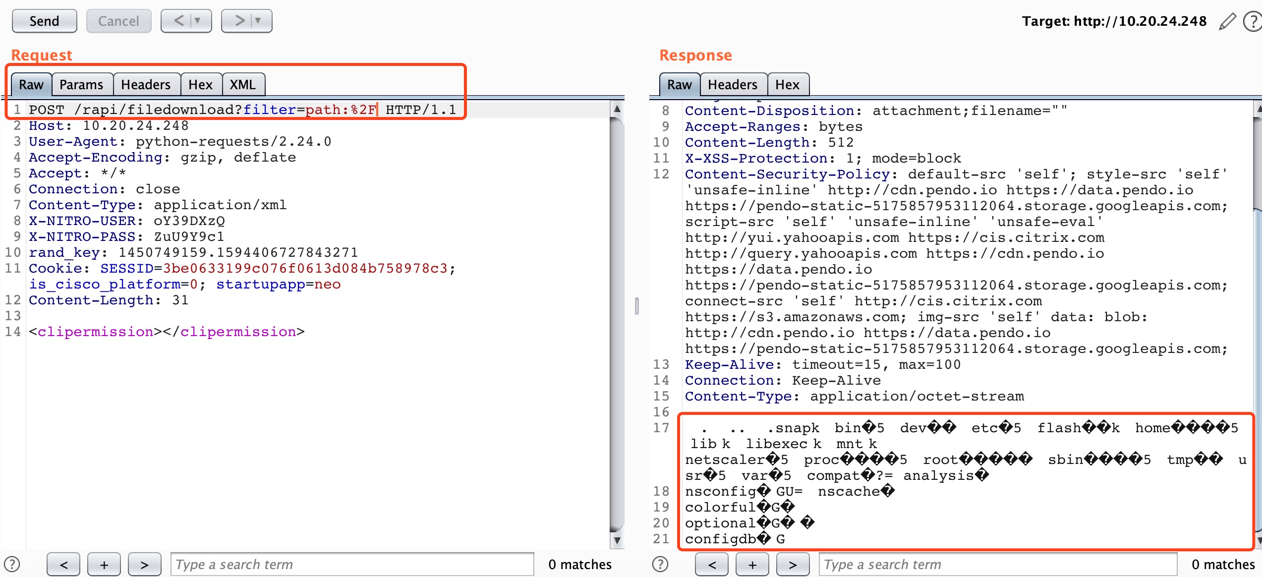Open the request XML tab
Screen dimensions: 1262x577
coord(243,85)
